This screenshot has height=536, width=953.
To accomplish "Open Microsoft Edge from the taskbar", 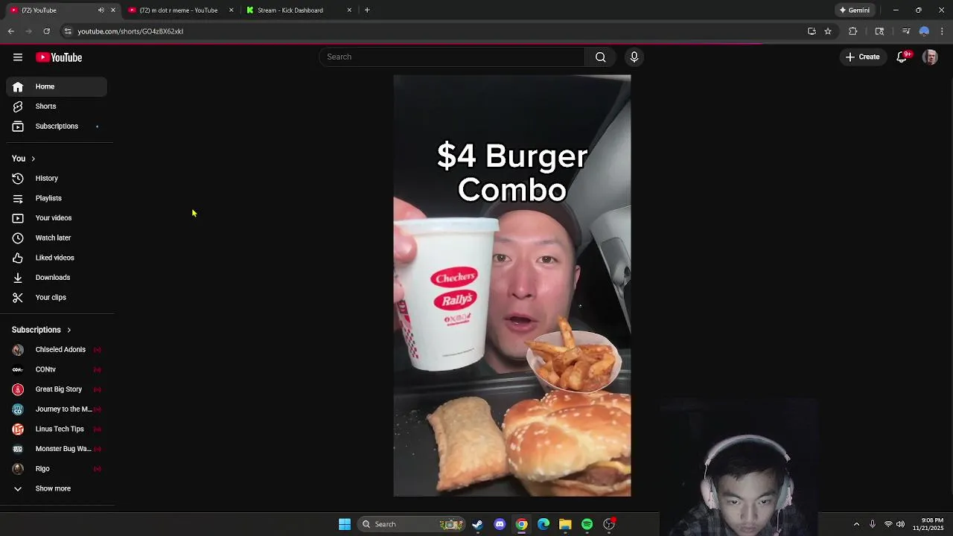I will [x=544, y=524].
